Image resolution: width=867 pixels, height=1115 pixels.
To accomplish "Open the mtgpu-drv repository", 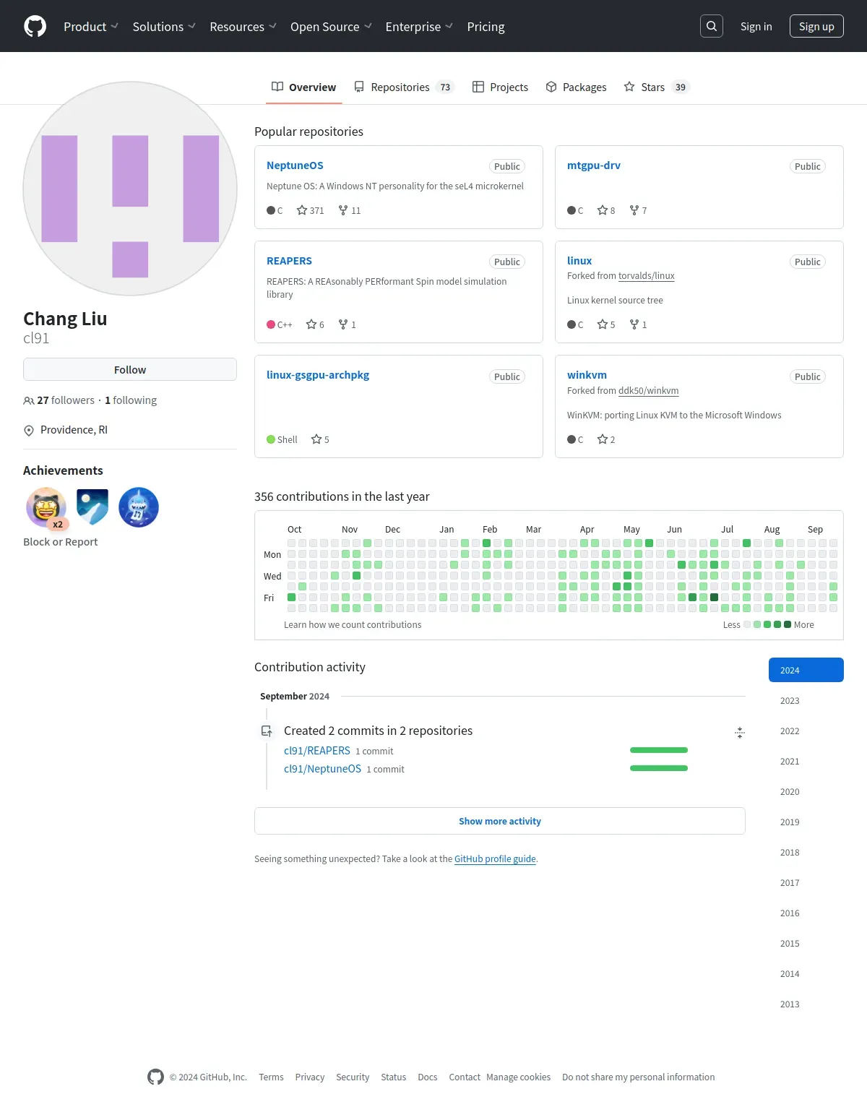I will point(594,165).
